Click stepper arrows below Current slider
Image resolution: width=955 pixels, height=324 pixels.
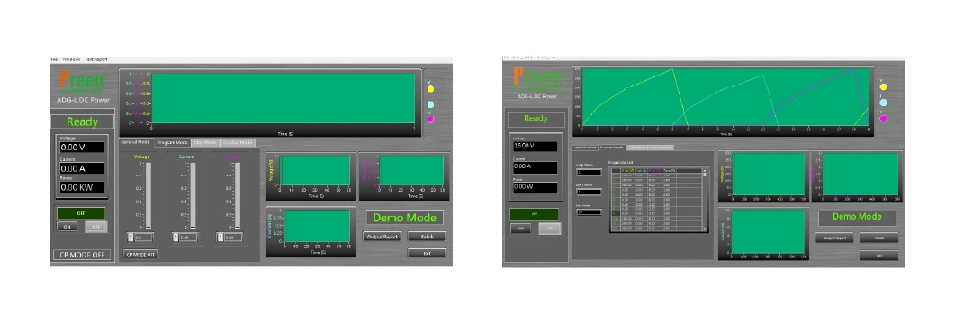(176, 237)
